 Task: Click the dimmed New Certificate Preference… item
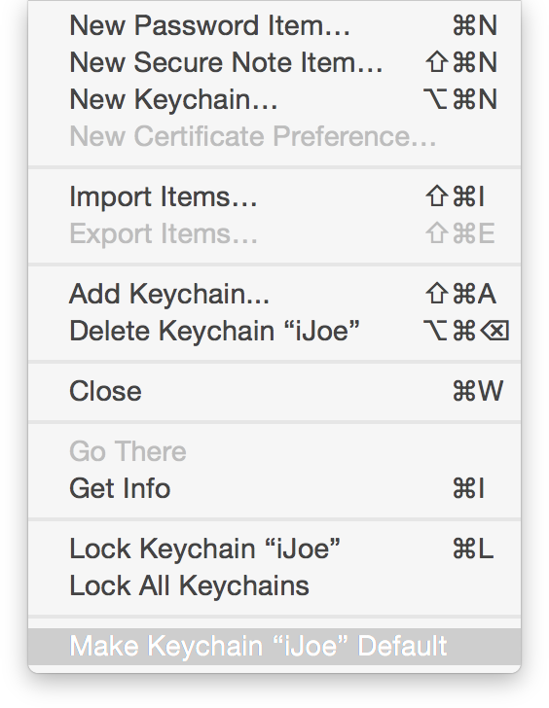(274, 136)
